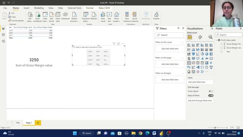Select the Stacked bar chart visual
This screenshot has height=137, width=243.
(x=189, y=45)
